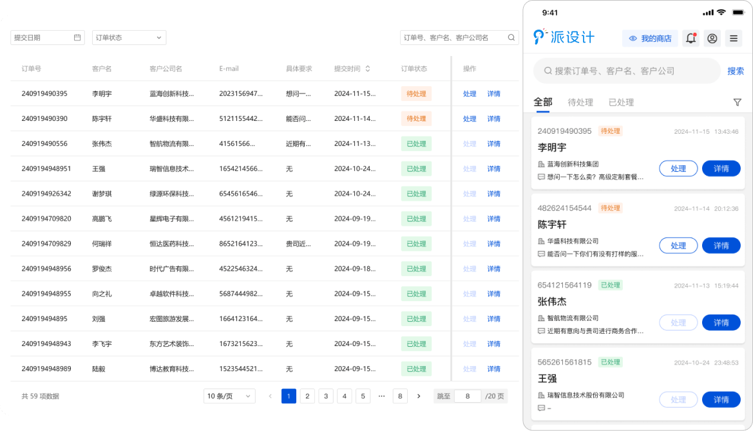Click the 跳至 page number input field
Screen dimensions: 753x431
(x=468, y=396)
